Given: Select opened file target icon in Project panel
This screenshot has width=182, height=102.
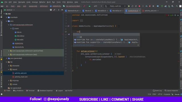Looking at the screenshot, I should pyautogui.click(x=51, y=10).
